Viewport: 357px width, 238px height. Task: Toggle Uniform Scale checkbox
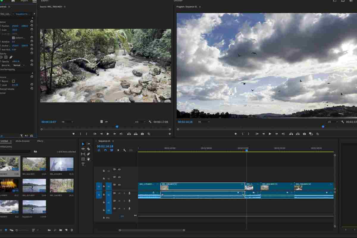point(13,38)
